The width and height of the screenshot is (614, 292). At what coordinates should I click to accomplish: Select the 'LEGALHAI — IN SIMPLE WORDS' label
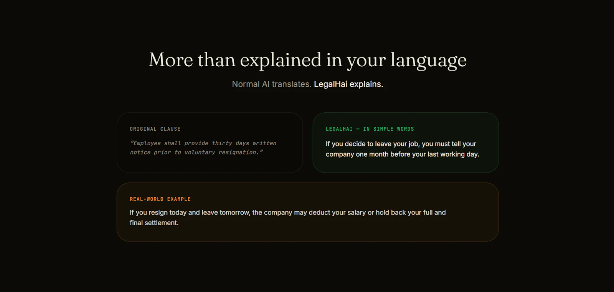[x=370, y=129]
